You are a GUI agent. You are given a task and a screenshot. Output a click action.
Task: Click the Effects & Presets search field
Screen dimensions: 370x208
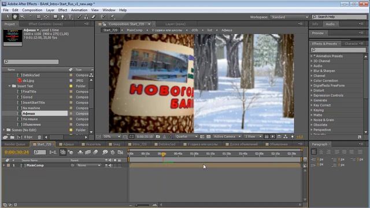(x=338, y=50)
